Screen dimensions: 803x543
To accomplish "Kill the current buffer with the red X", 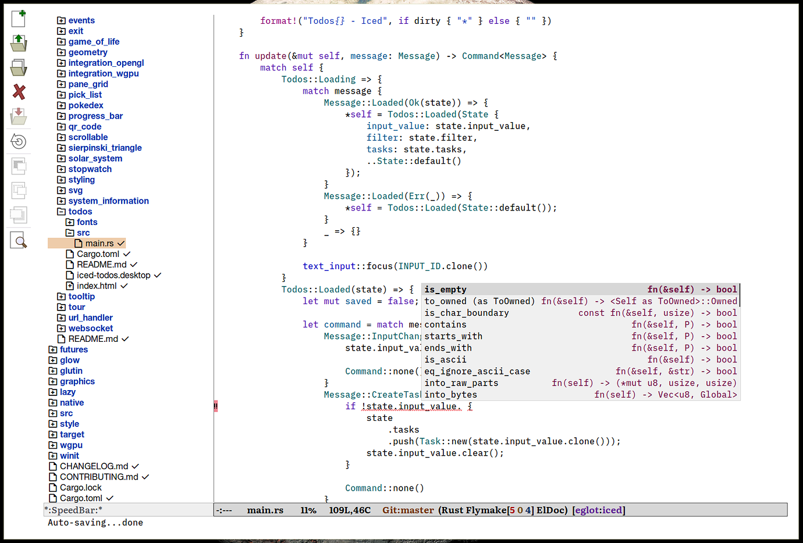I will [x=18, y=92].
